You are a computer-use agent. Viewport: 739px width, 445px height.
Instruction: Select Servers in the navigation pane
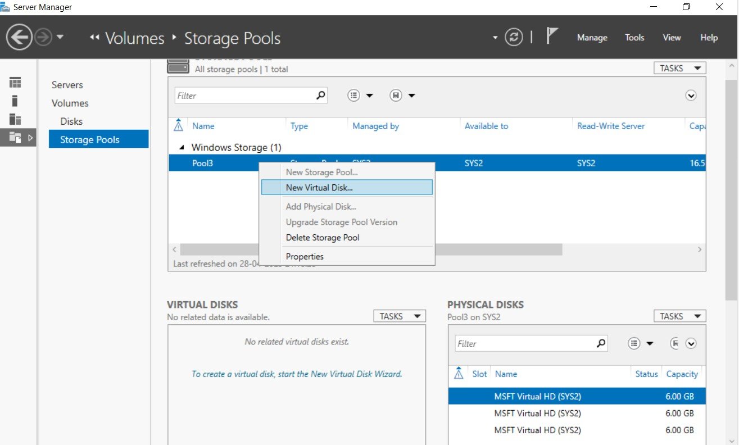click(x=67, y=85)
